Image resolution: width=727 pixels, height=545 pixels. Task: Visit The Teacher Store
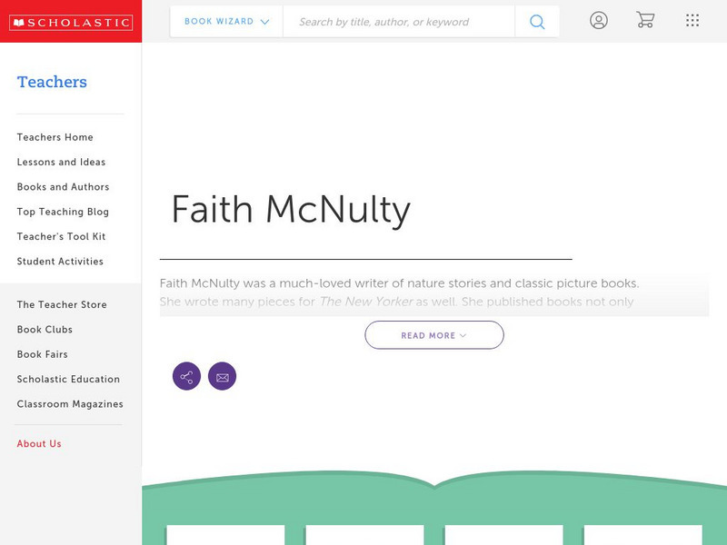(x=60, y=304)
